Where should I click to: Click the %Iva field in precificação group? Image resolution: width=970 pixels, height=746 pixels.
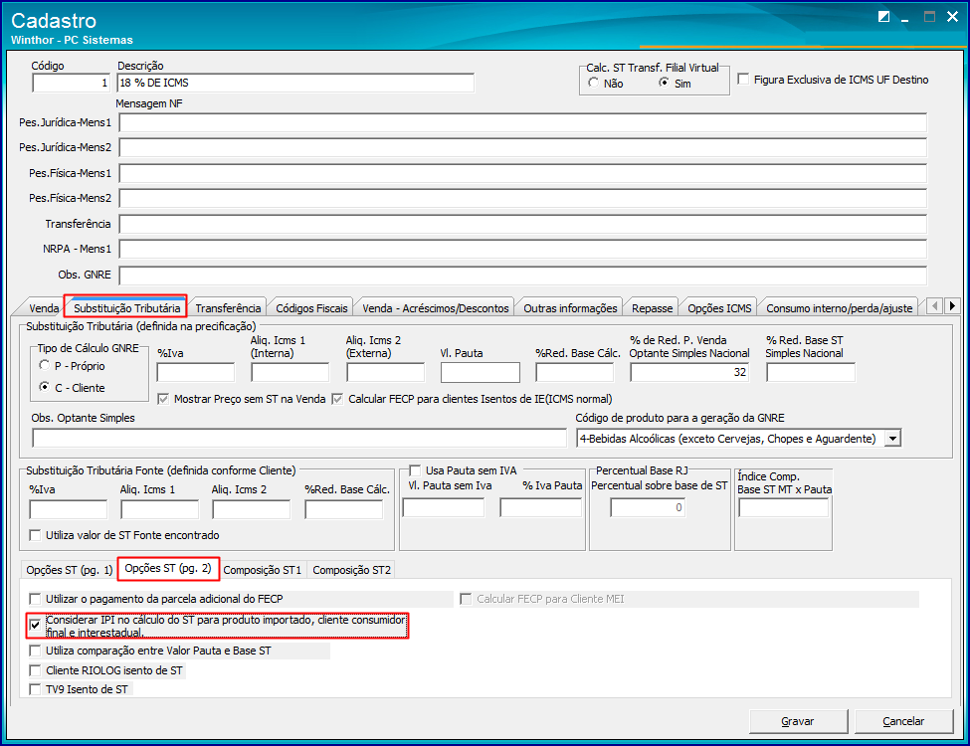196,372
